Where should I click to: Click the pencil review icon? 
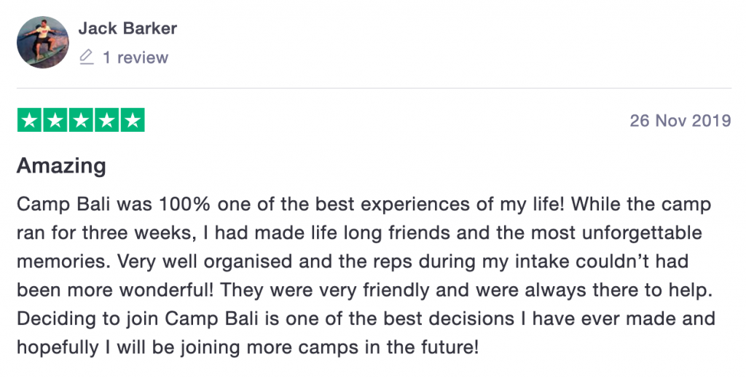(87, 57)
